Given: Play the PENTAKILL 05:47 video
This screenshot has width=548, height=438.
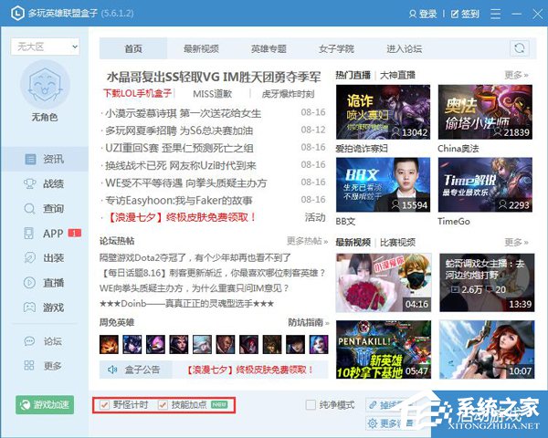Looking at the screenshot, I should pyautogui.click(x=384, y=349).
